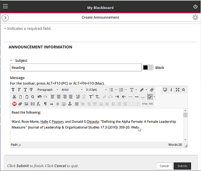
Task: Show nonprinting characters pilcrow icon
Action: (x=45, y=104)
